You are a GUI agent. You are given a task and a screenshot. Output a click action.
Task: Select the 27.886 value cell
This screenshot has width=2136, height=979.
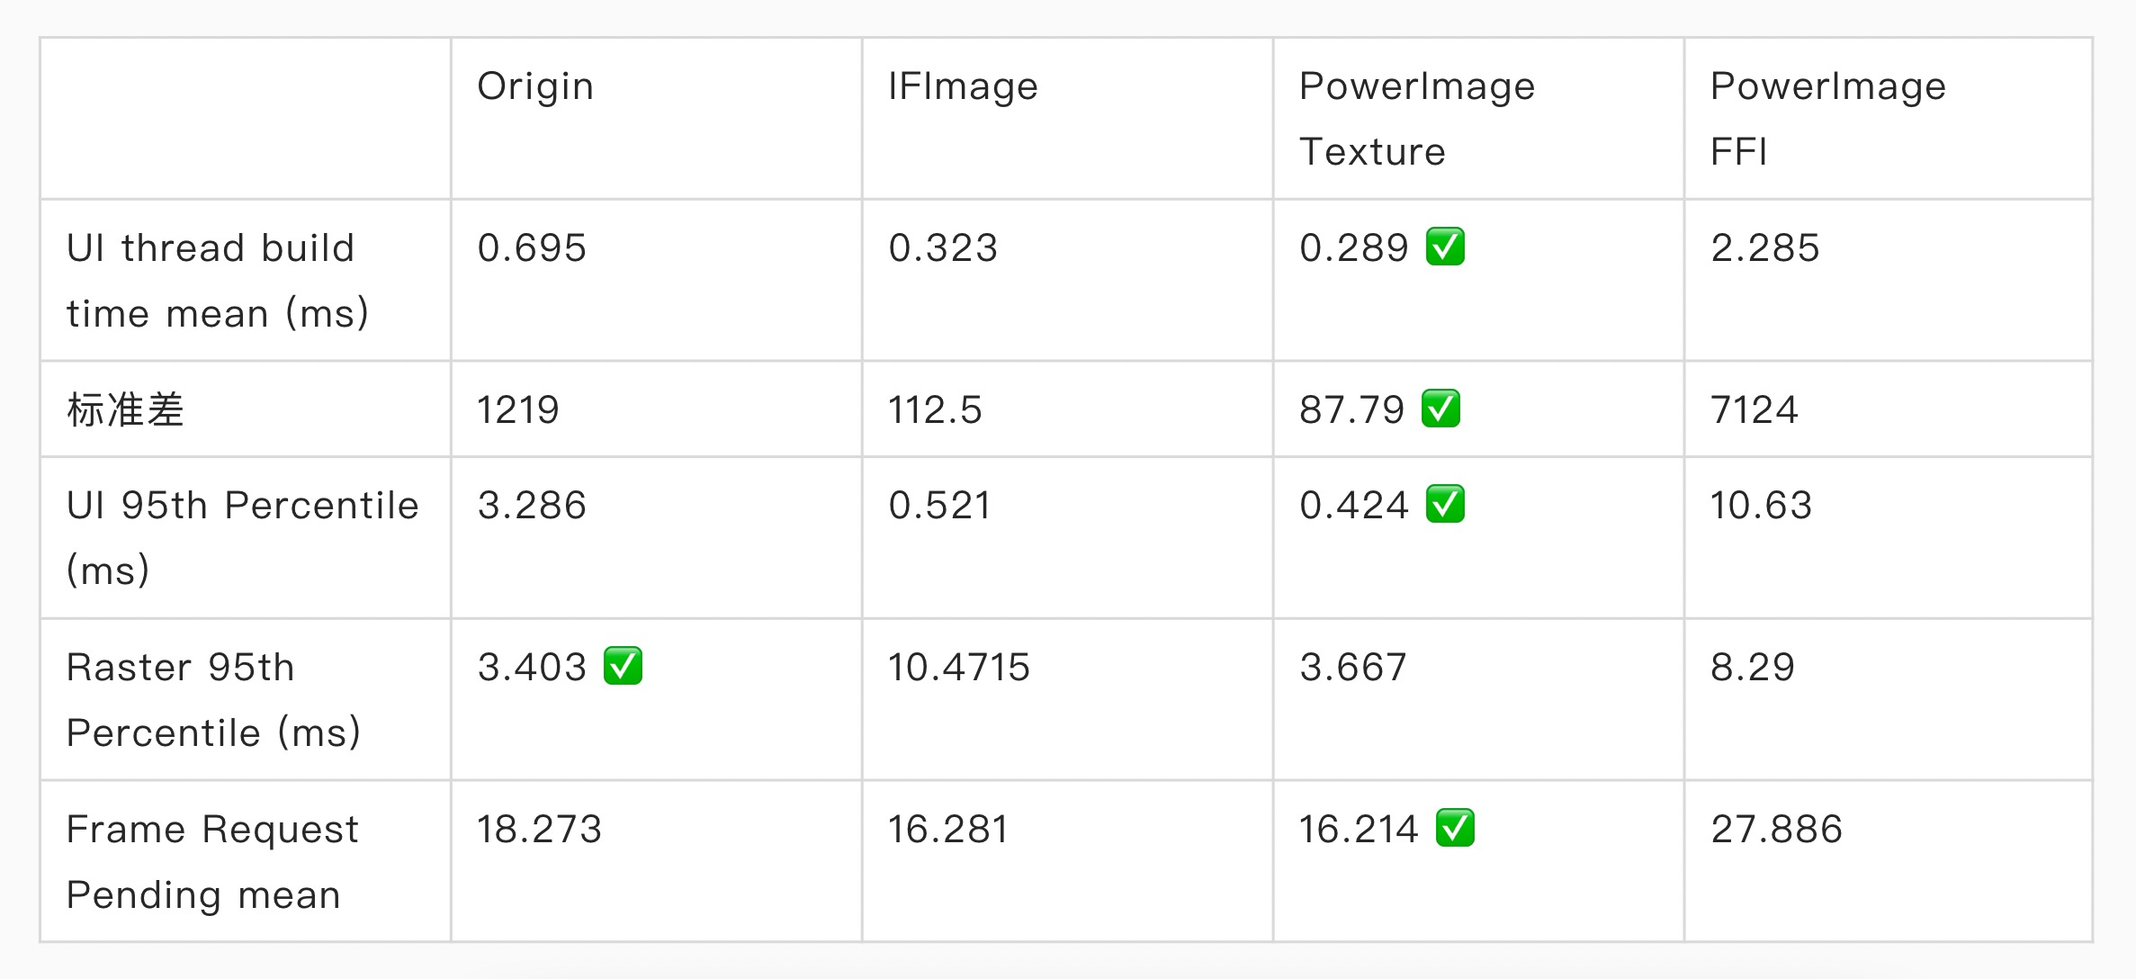[x=1776, y=830]
